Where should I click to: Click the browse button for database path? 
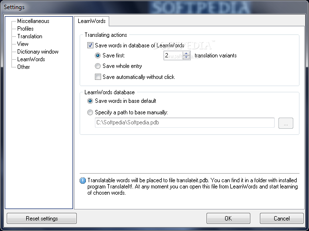286,123
